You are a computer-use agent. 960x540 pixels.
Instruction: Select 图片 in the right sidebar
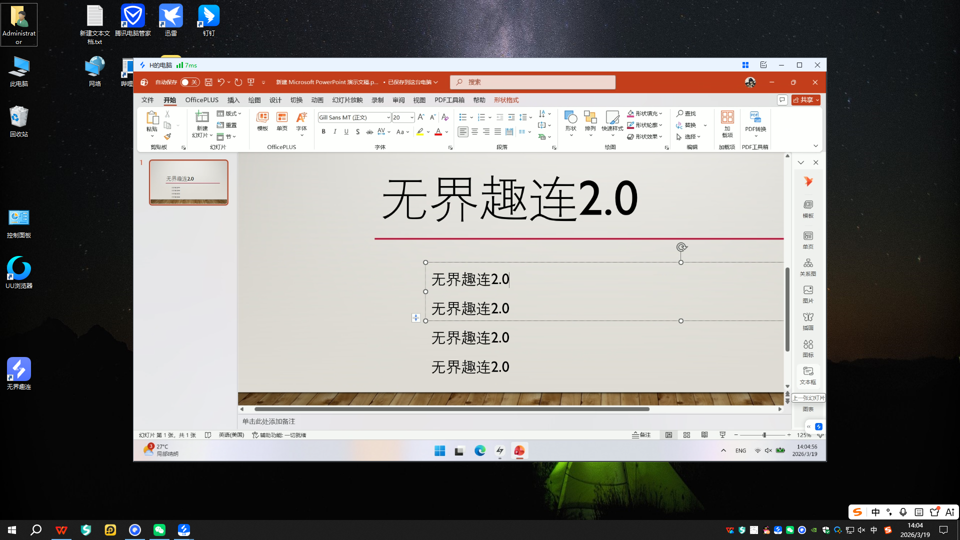(x=808, y=294)
